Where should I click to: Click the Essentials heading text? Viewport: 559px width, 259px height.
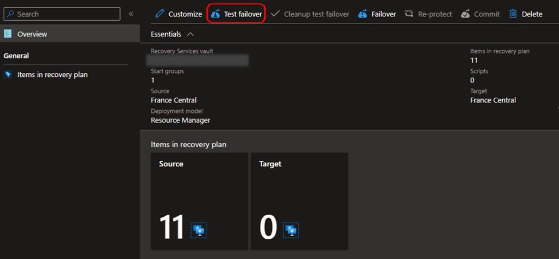coord(166,34)
